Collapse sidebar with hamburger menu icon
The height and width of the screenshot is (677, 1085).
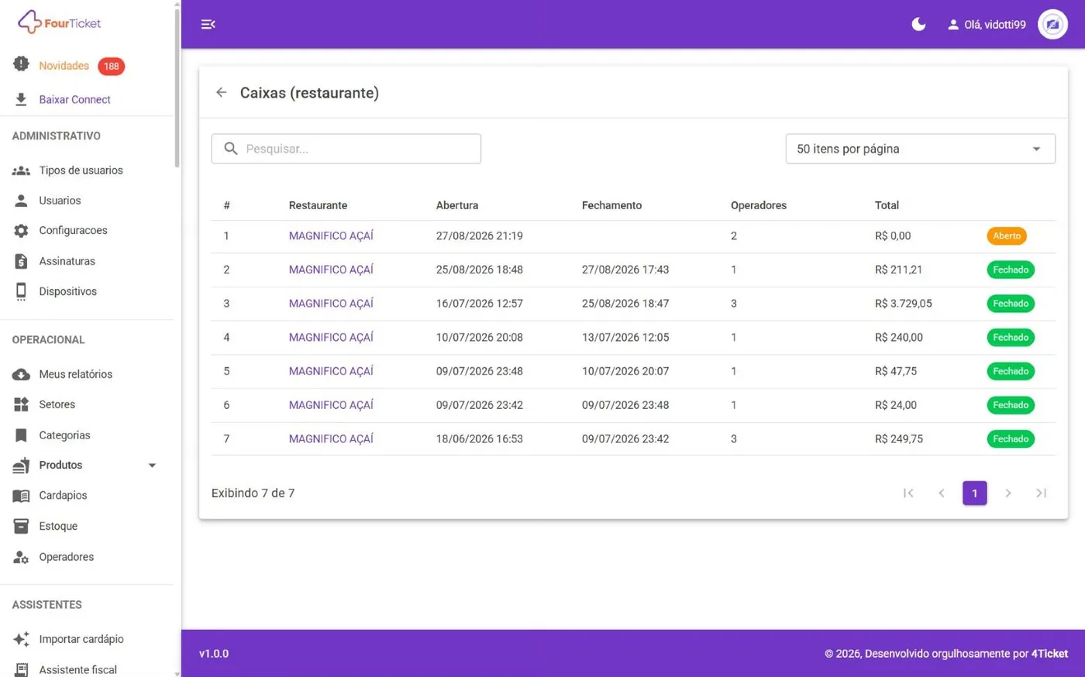point(208,24)
